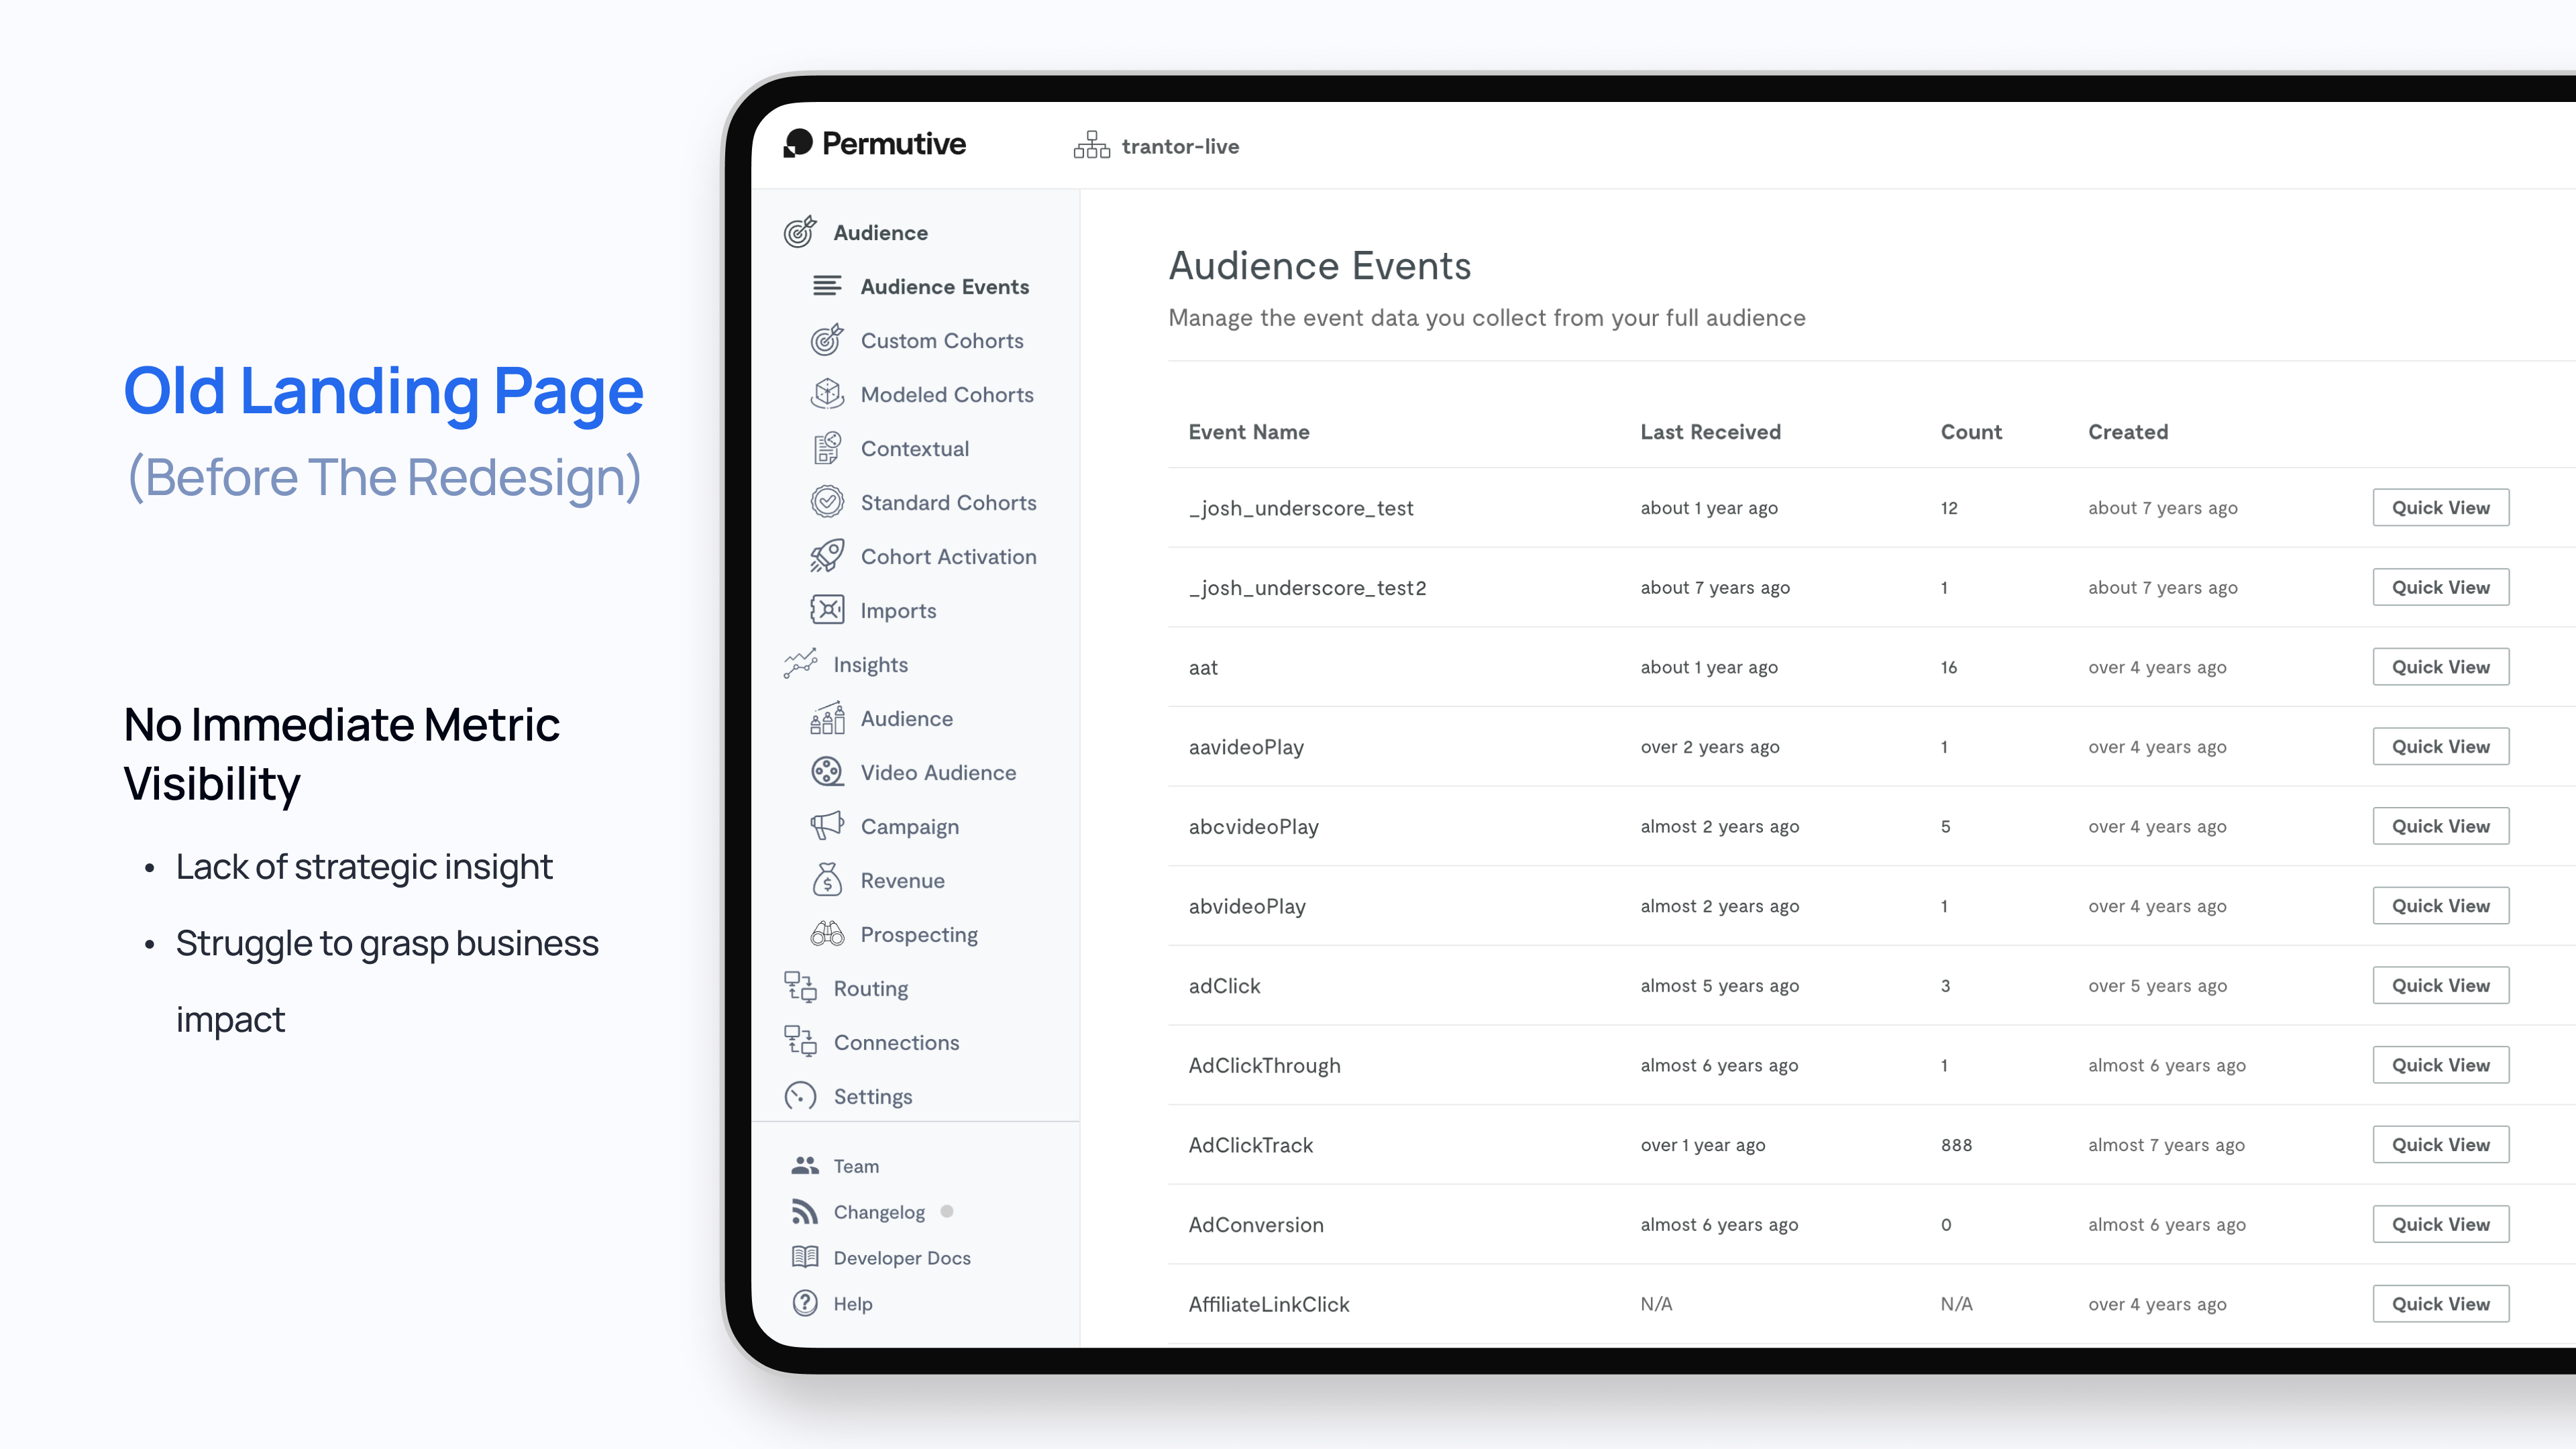2576x1449 pixels.
Task: Click the Standard Cohorts checkmark badge icon
Action: 826,502
